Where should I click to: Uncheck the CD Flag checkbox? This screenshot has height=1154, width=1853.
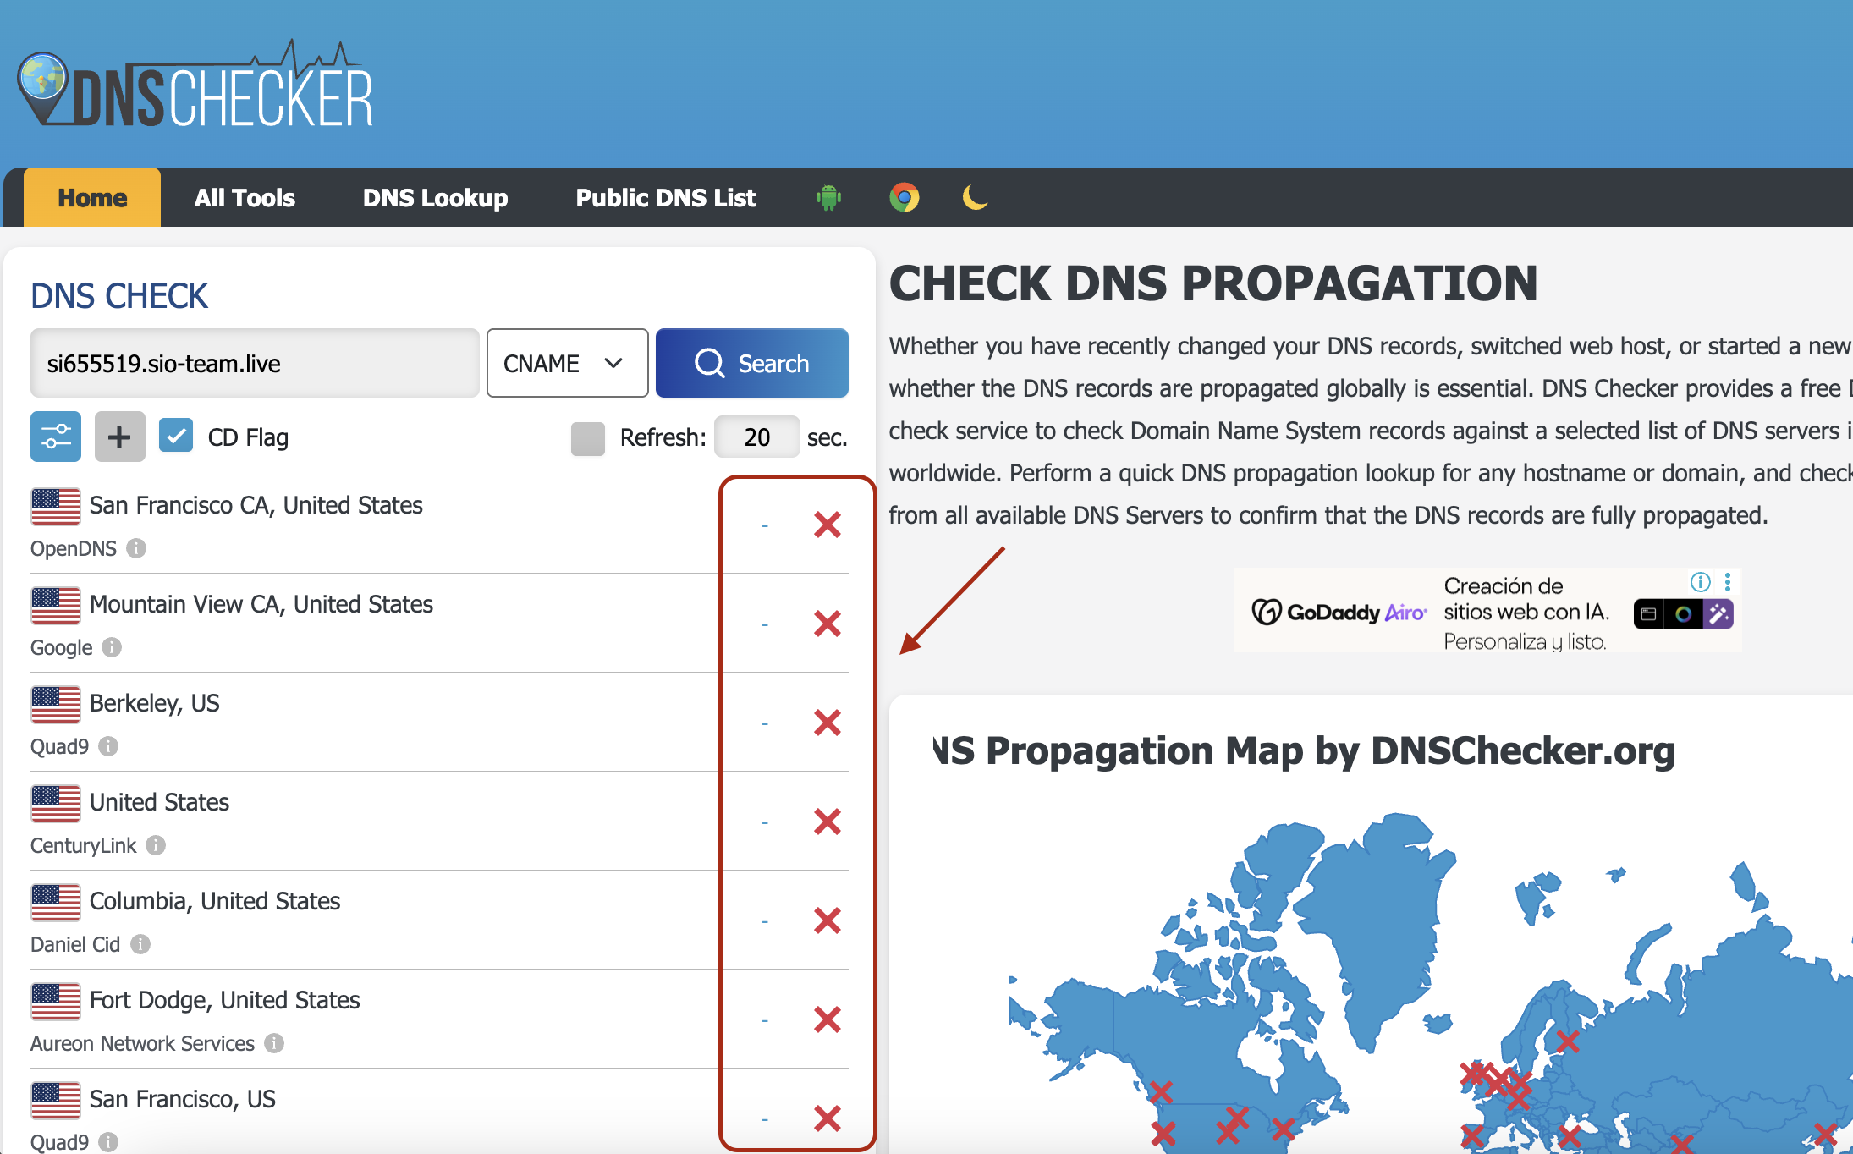pyautogui.click(x=176, y=437)
